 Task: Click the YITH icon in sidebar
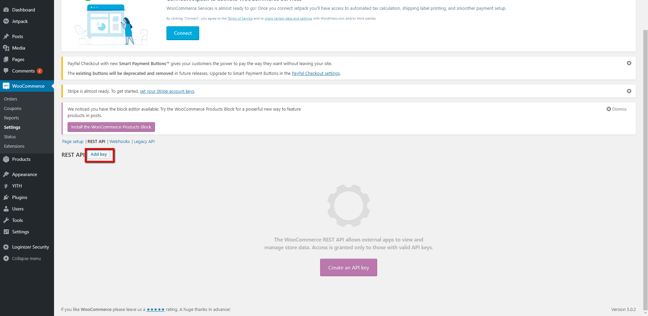(6, 186)
